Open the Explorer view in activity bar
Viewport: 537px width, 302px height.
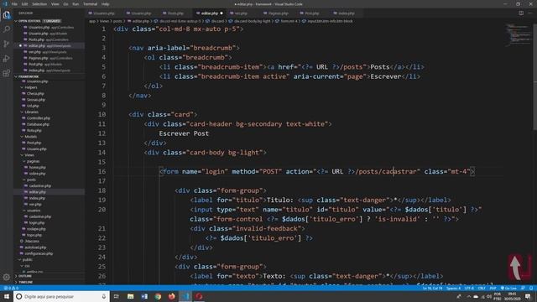(x=7, y=15)
